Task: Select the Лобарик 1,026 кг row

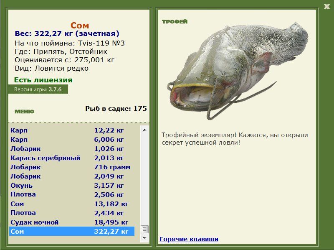Action: [72, 148]
